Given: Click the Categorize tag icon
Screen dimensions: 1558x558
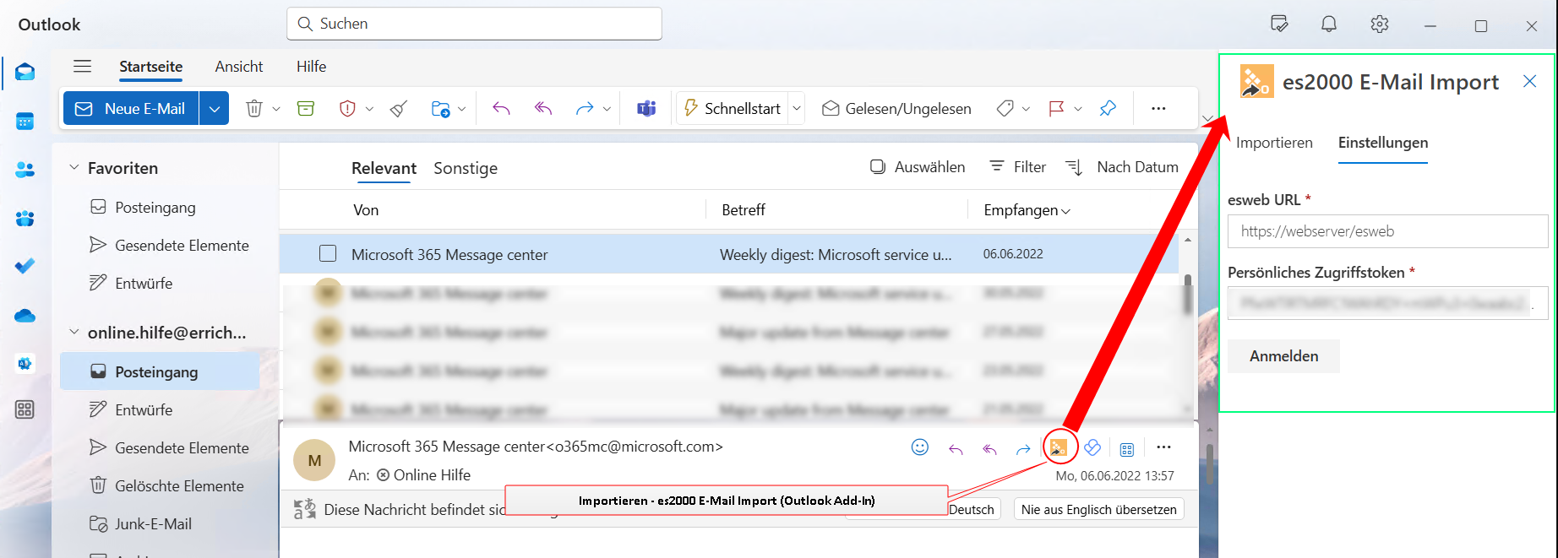Looking at the screenshot, I should click(x=1005, y=108).
